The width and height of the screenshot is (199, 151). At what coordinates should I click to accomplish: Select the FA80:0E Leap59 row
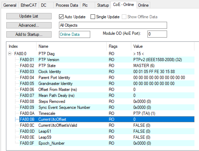coord(107,137)
